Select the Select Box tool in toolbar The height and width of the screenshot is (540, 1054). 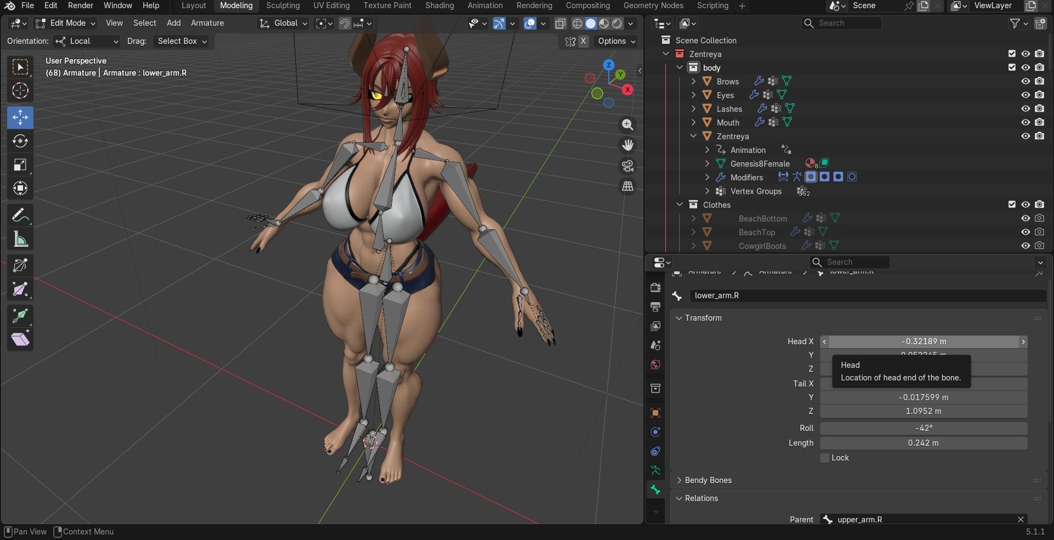[x=20, y=67]
